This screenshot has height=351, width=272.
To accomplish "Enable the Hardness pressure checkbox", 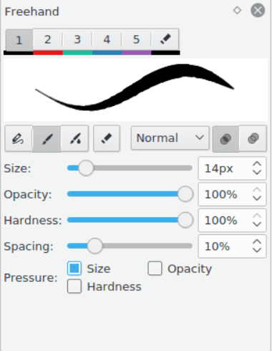I will 74,286.
